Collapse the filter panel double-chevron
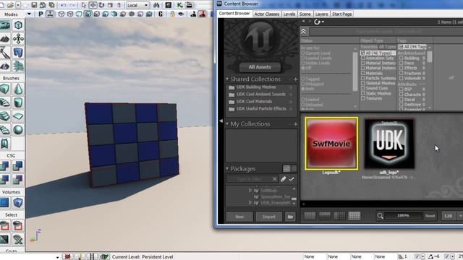The image size is (463, 260). 304,32
